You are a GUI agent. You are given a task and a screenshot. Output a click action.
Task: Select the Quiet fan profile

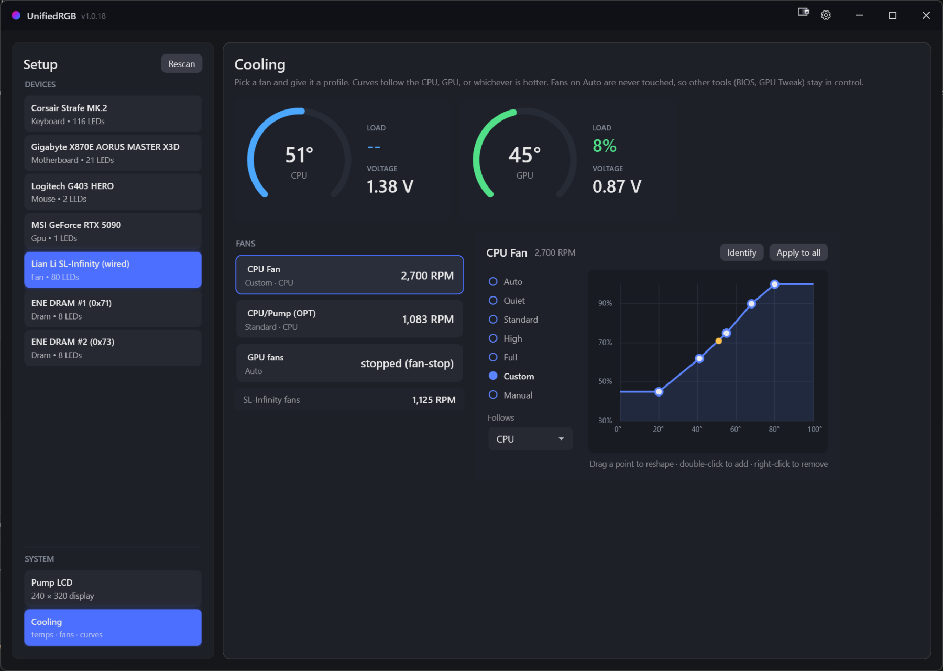tap(507, 301)
